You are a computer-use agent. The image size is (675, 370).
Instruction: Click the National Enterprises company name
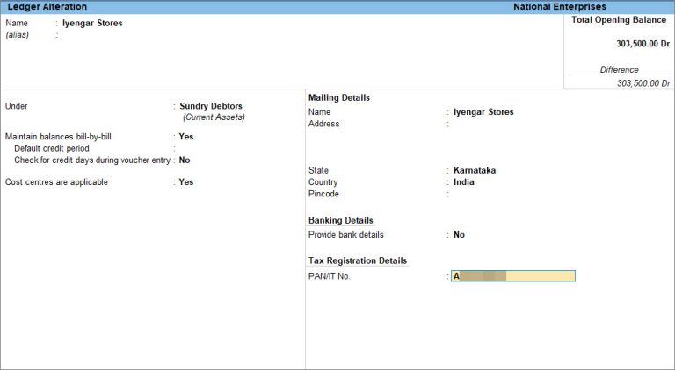(559, 6)
